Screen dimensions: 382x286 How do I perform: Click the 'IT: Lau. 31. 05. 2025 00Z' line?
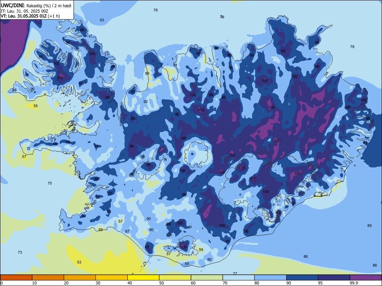[24, 11]
